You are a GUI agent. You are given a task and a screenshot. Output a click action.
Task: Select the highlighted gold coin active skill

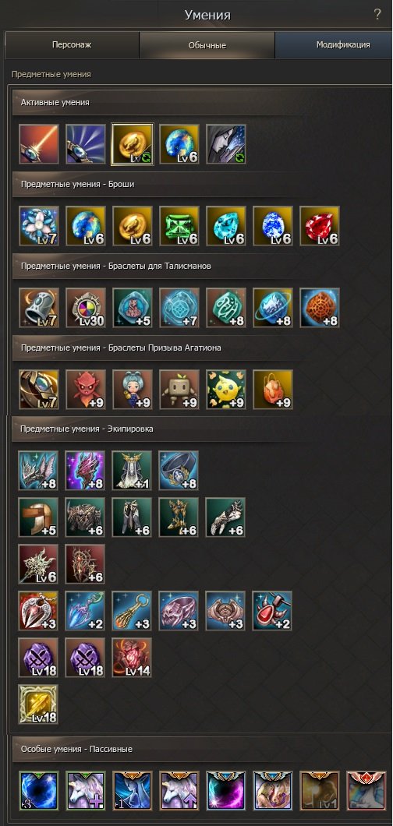click(x=133, y=144)
